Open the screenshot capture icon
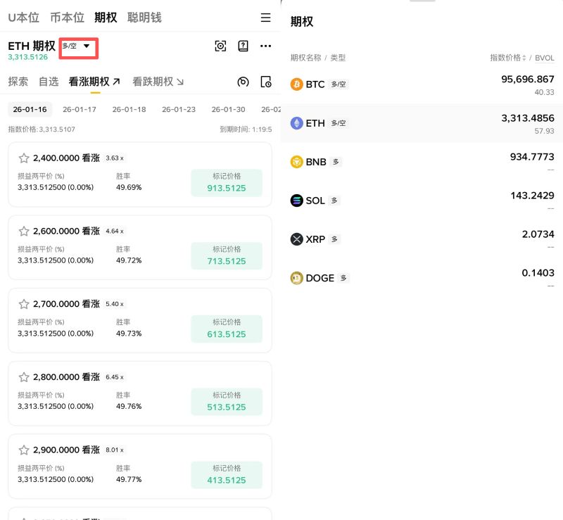 coord(220,46)
